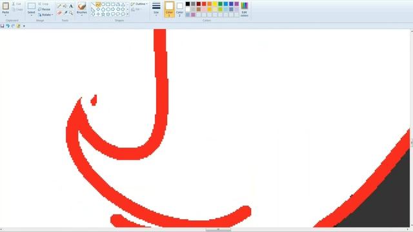Choose the Six-point star shape
This screenshot has width=413, height=232.
coord(108,14)
